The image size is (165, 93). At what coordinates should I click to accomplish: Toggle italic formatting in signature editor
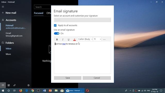tap(63, 40)
